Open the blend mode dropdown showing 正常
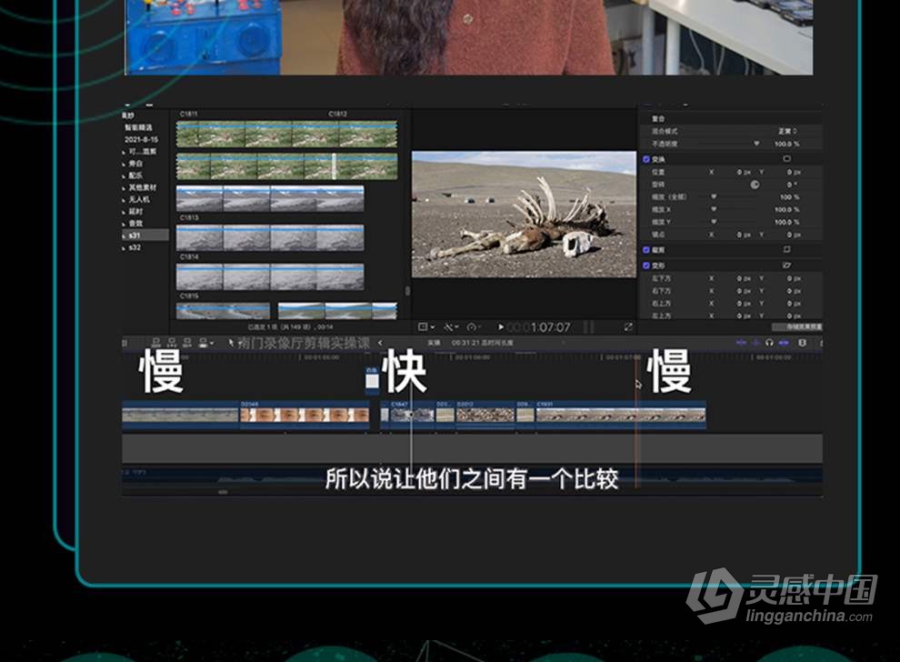Screen dimensions: 900x662 point(788,132)
